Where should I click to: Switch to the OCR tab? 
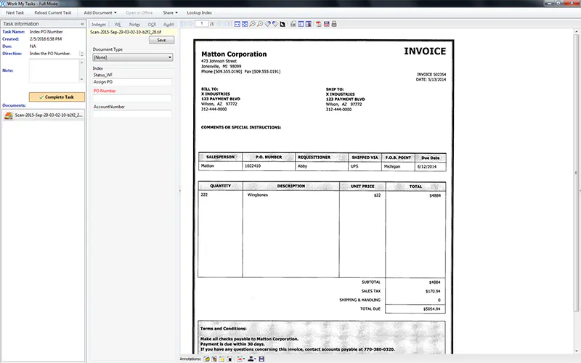[152, 25]
